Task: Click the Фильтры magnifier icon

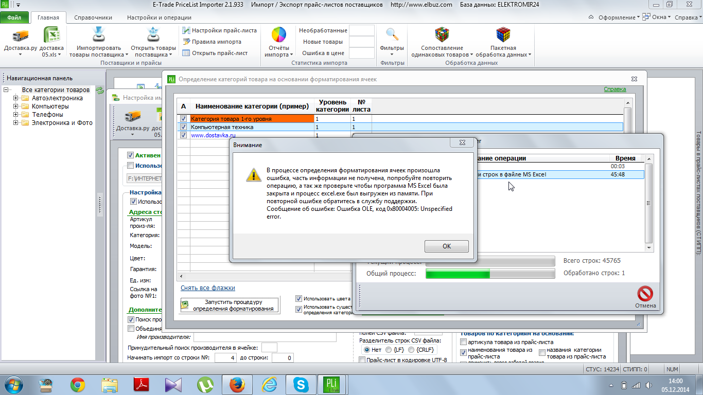Action: click(392, 35)
